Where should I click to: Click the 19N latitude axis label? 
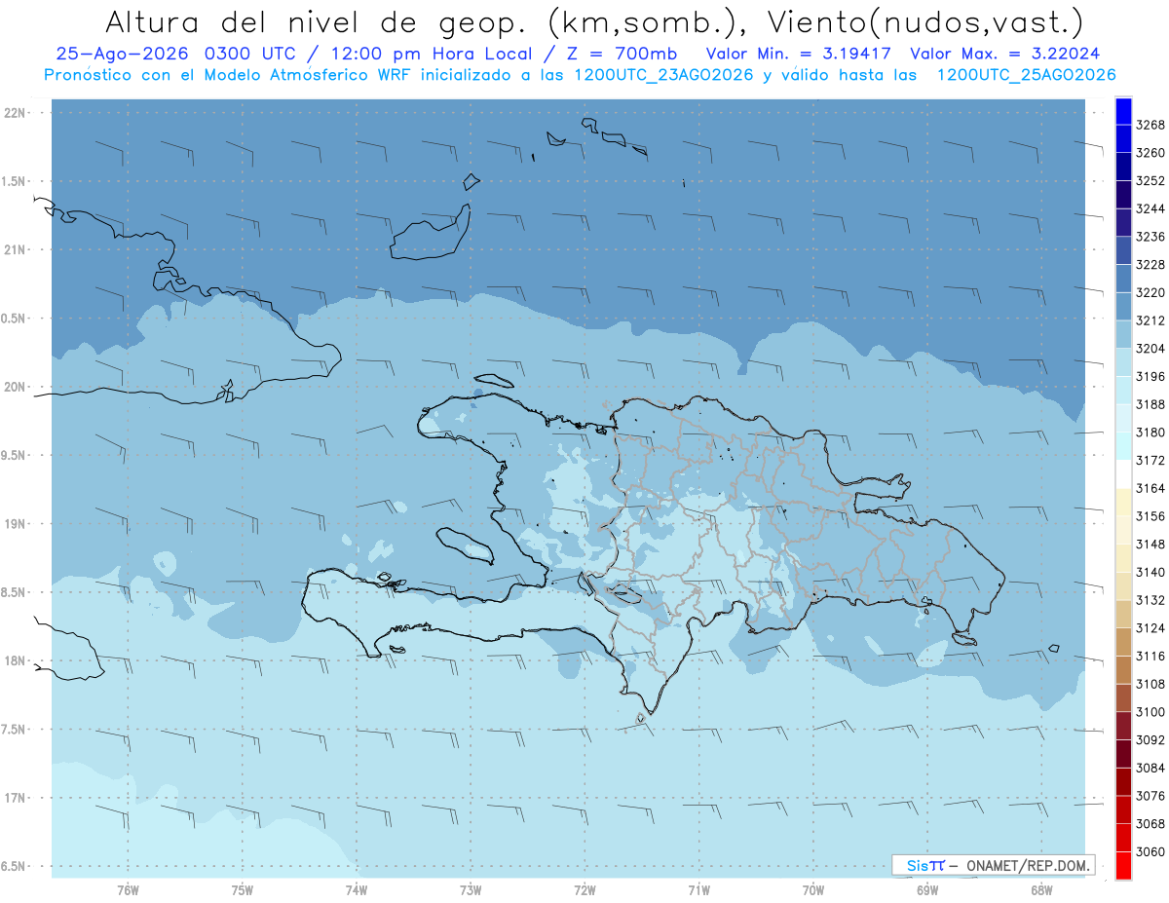[15, 524]
